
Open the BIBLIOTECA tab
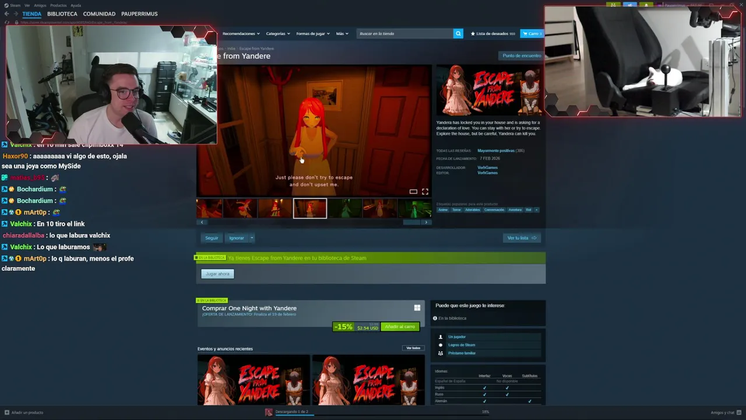62,13
